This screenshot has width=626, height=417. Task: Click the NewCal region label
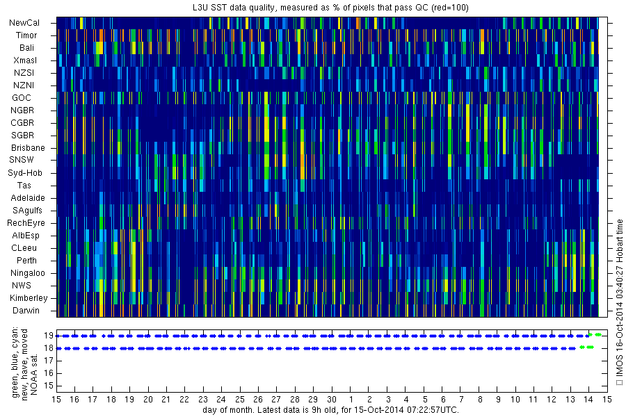pyautogui.click(x=24, y=23)
